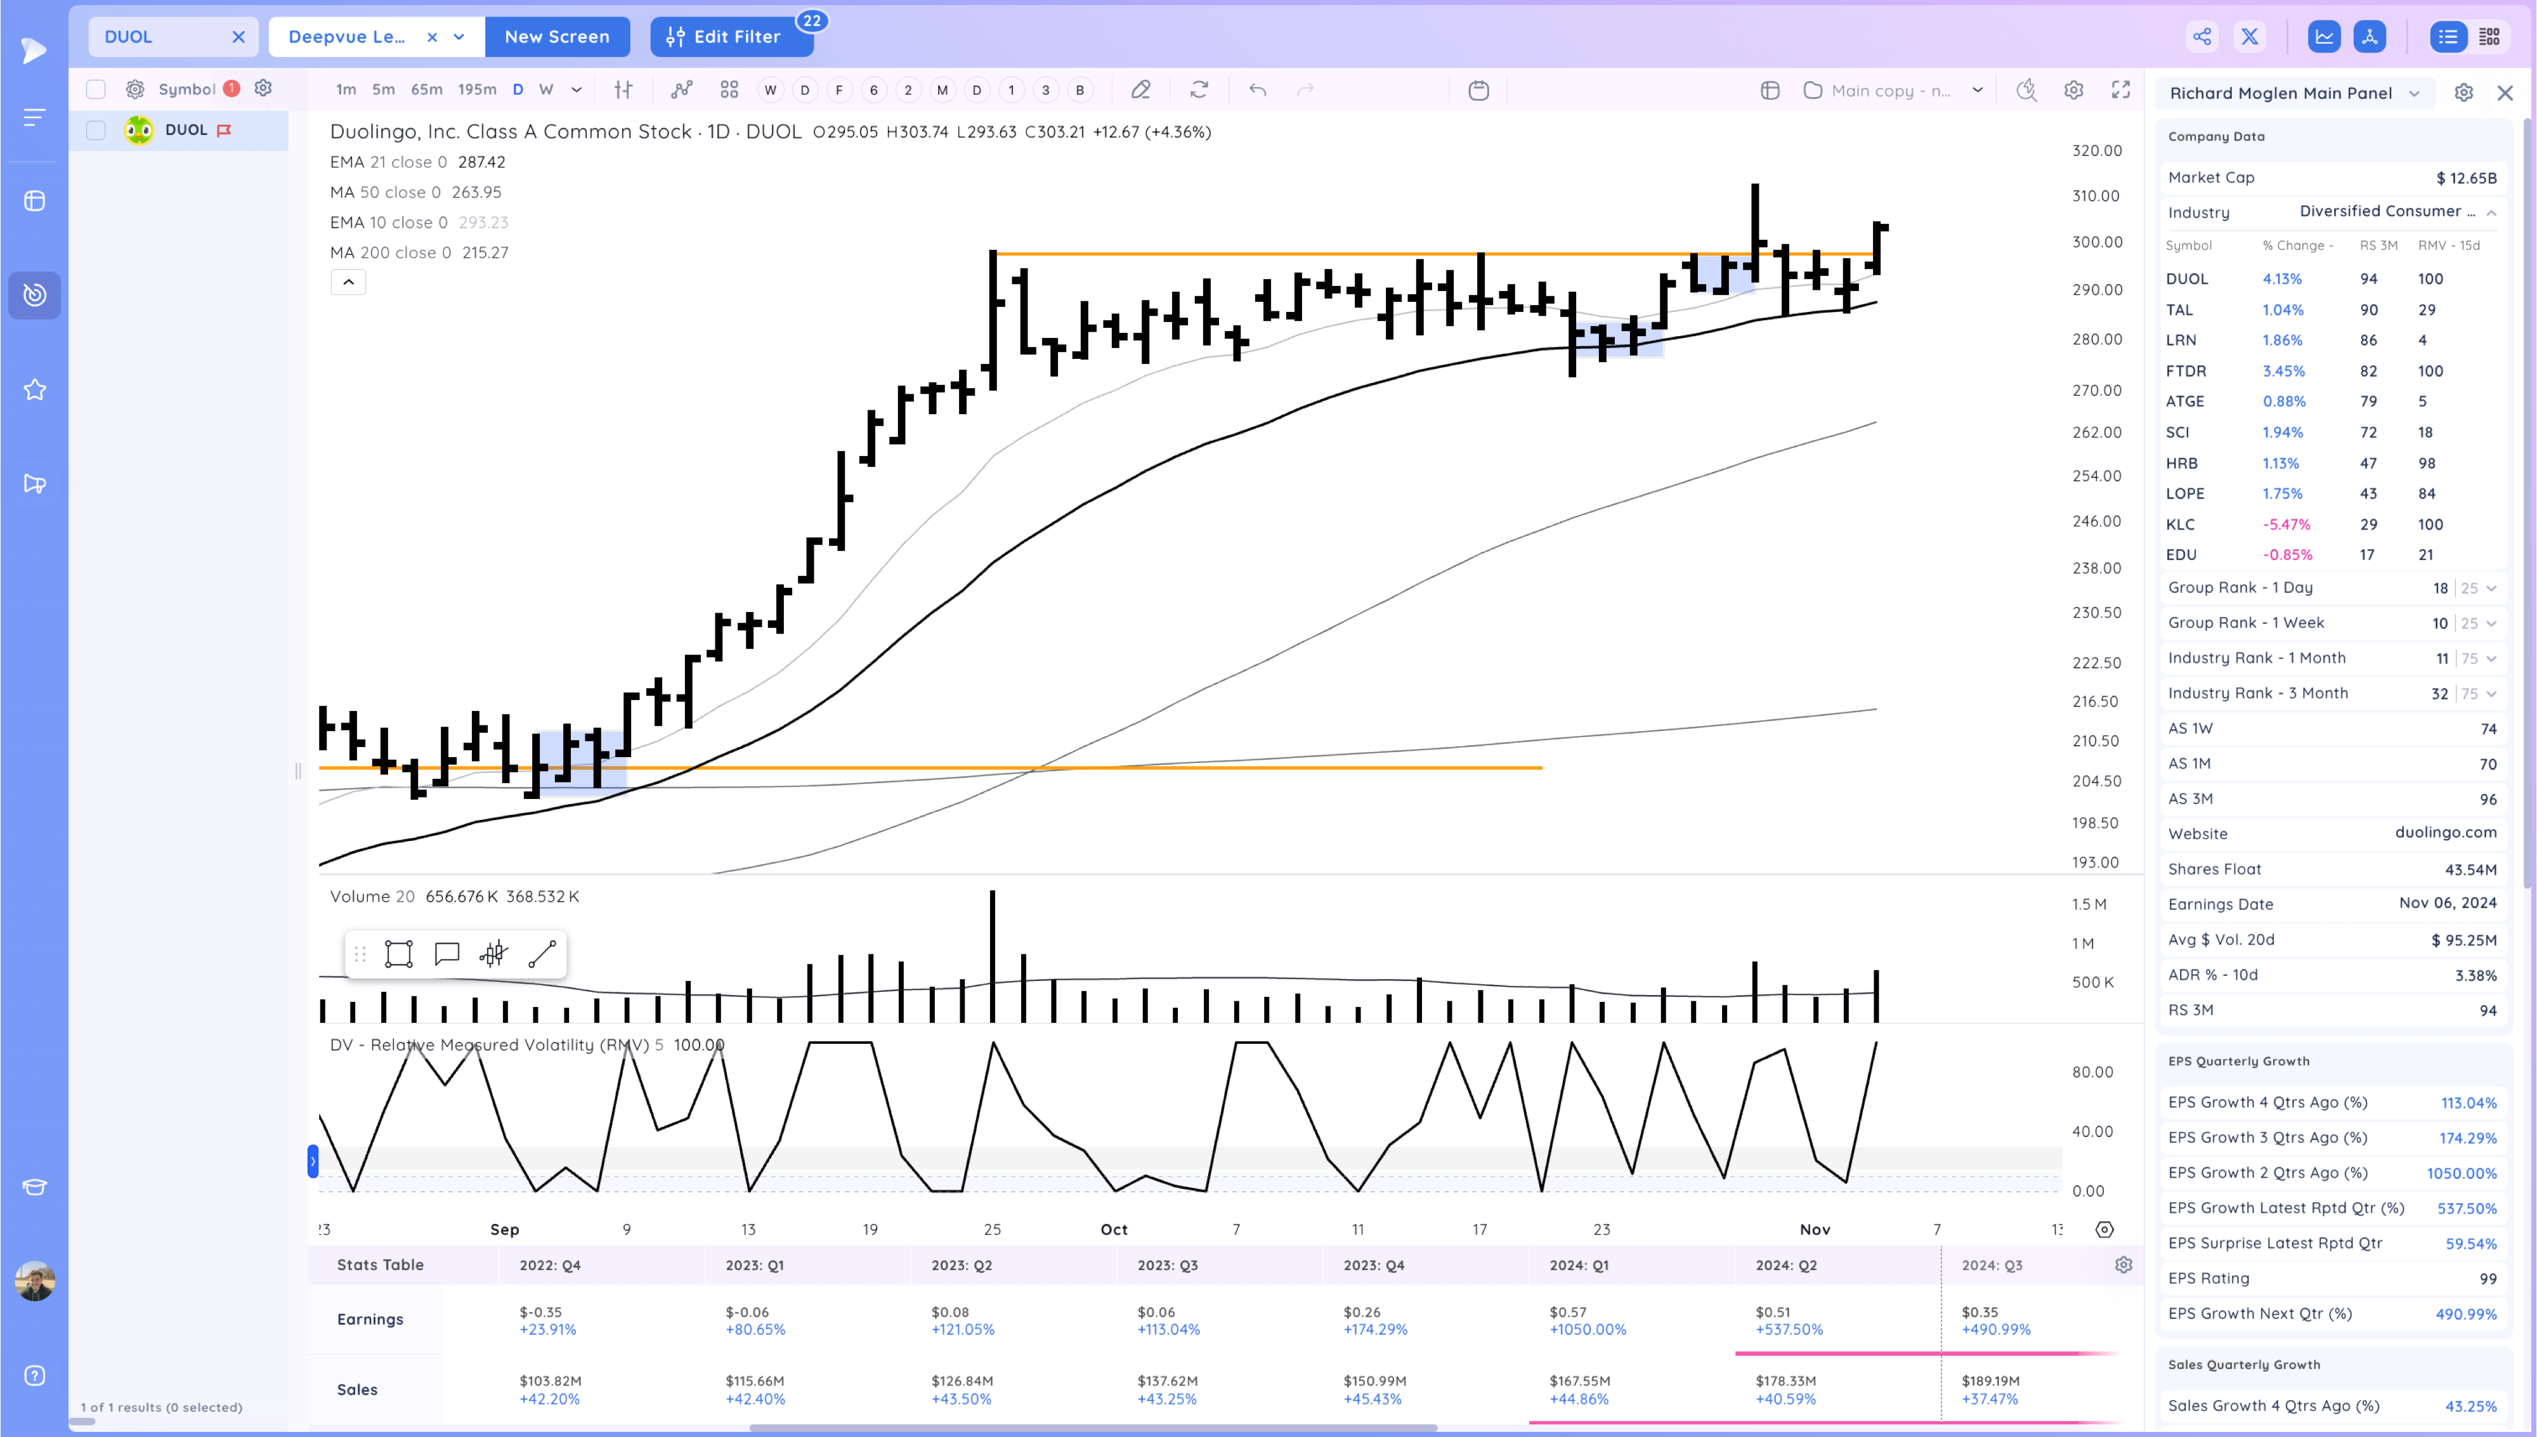Collapse the indicator legend chevron
Screen dimensions: 2537x1437
tap(348, 282)
